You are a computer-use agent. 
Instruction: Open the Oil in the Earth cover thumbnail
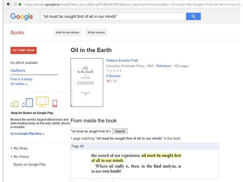[x=85, y=83]
